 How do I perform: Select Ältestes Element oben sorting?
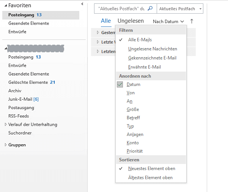(150, 178)
